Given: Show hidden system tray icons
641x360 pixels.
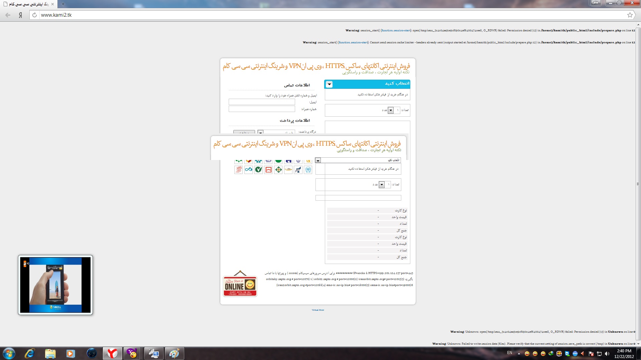Looking at the screenshot, I should click(519, 353).
